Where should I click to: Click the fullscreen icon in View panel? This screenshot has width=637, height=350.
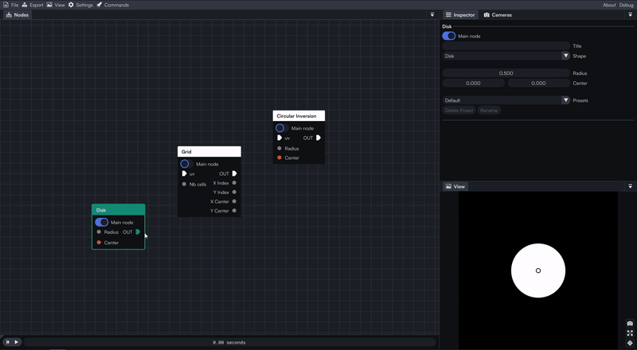(x=630, y=333)
